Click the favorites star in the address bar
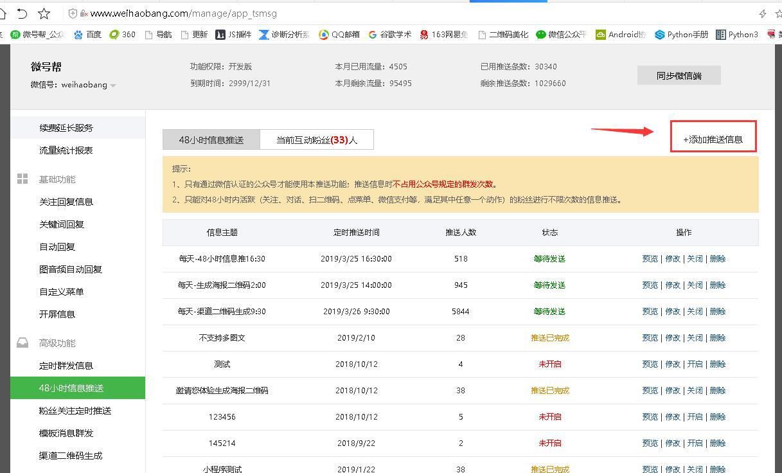The width and height of the screenshot is (782, 473). pyautogui.click(x=43, y=13)
